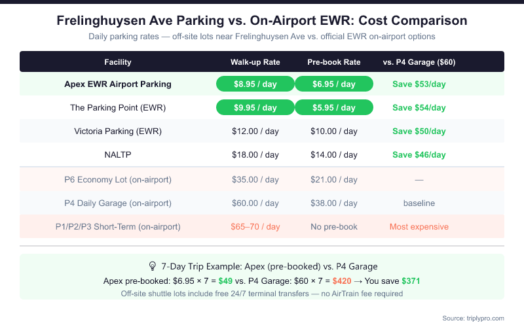524x327 pixels.
Task: Click the P4 Daily Garage (on-airport) label
Action: (118, 203)
